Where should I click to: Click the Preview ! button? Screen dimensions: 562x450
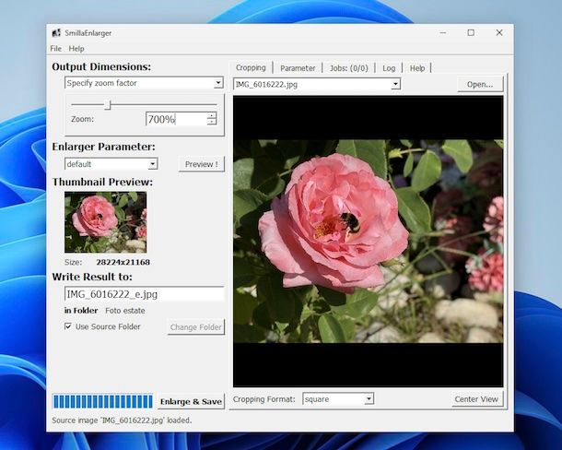(x=202, y=164)
